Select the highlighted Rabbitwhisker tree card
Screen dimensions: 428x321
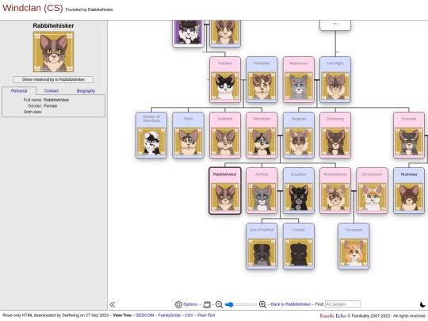coord(225,191)
